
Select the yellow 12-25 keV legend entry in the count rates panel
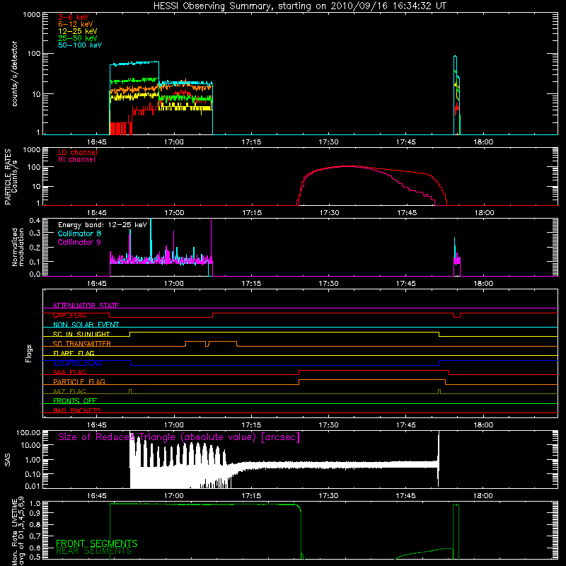pyautogui.click(x=78, y=31)
